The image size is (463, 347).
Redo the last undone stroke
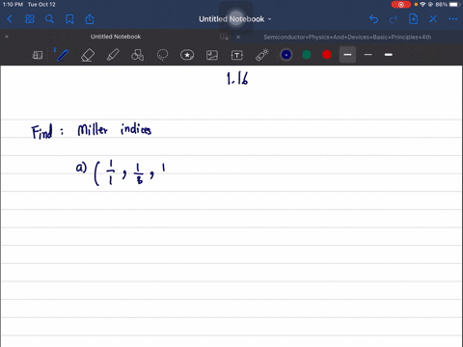point(394,19)
